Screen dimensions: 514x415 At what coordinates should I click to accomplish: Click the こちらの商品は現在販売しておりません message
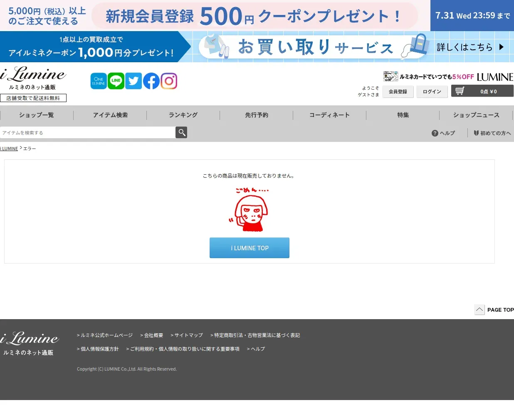[250, 176]
